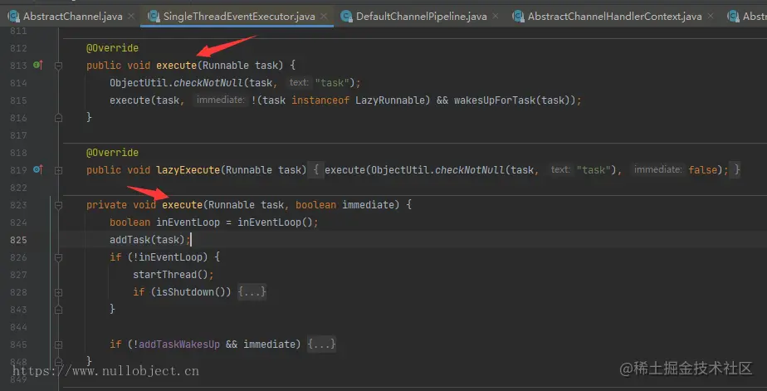767x391 pixels.
Task: Close the SingleThreadEventExecutor.java tab
Action: point(324,17)
